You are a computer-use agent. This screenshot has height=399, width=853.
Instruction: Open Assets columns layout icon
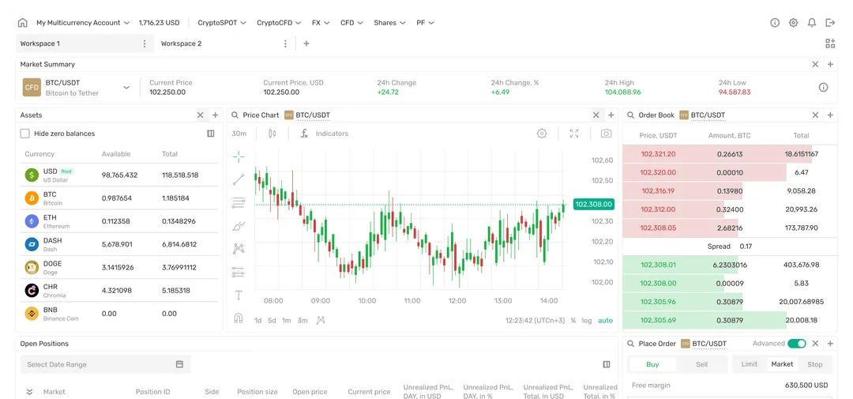click(211, 134)
